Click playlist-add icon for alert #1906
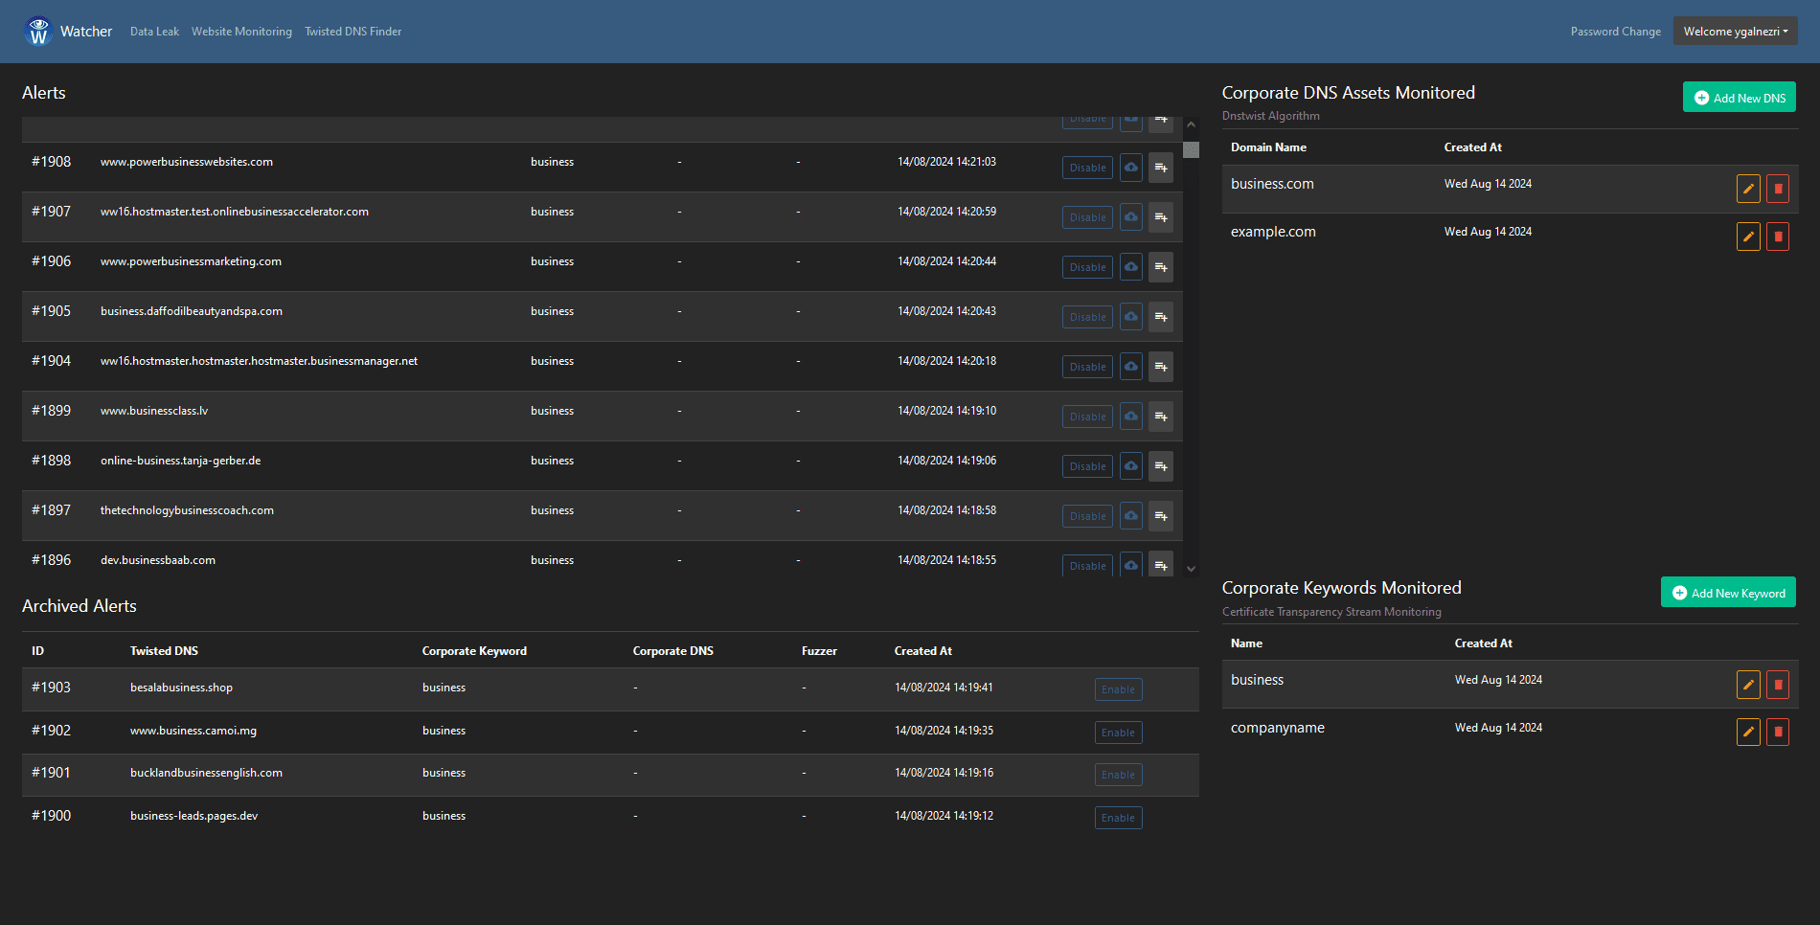This screenshot has width=1820, height=925. click(x=1161, y=267)
